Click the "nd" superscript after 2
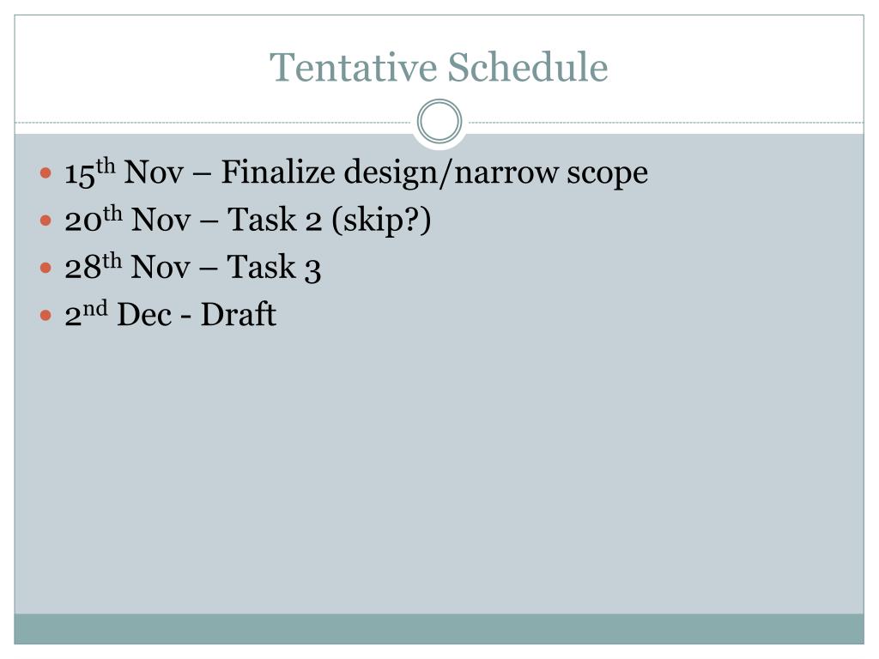This screenshot has width=879, height=659. (94, 308)
